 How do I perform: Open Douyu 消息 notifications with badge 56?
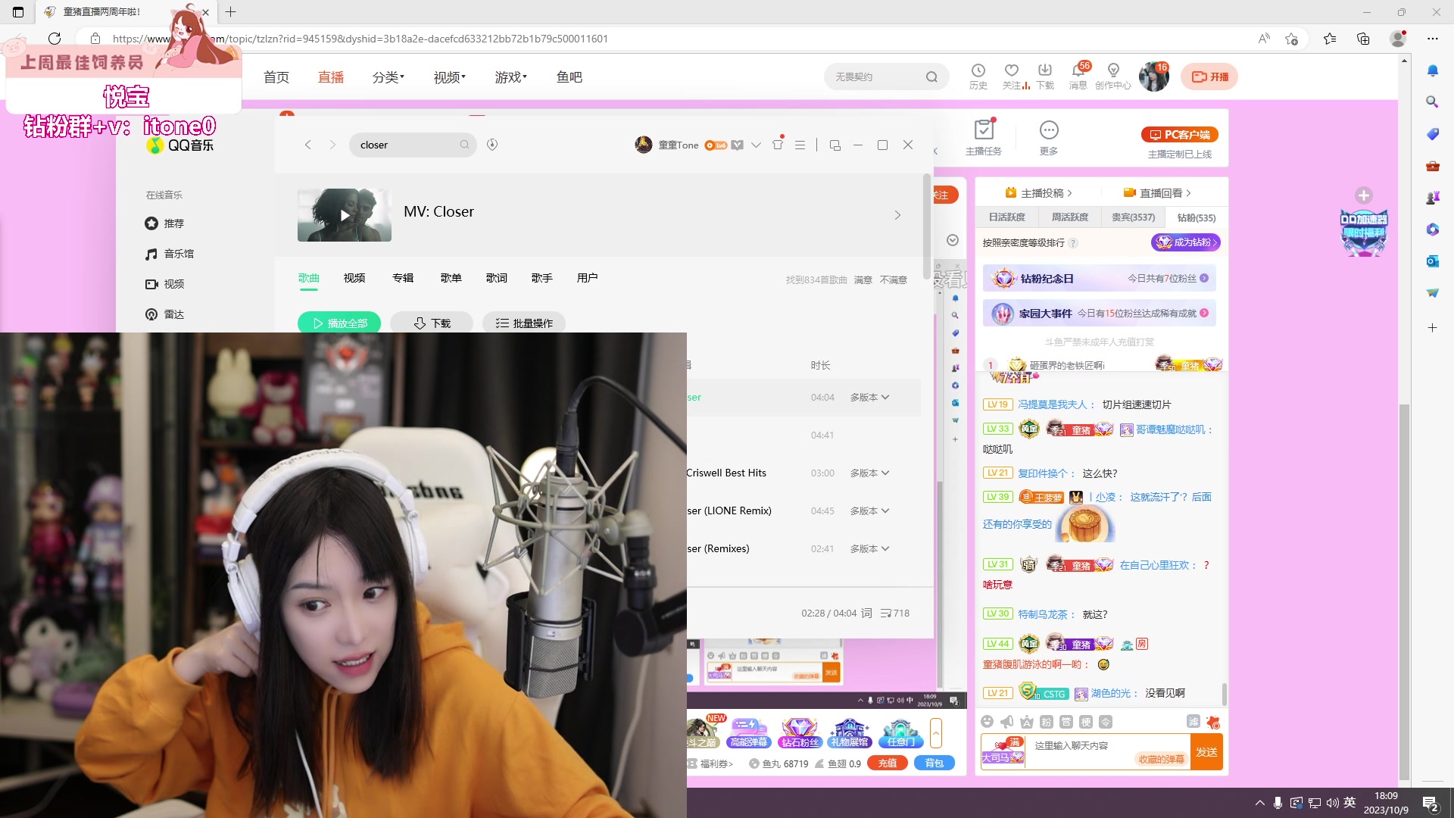1078,76
